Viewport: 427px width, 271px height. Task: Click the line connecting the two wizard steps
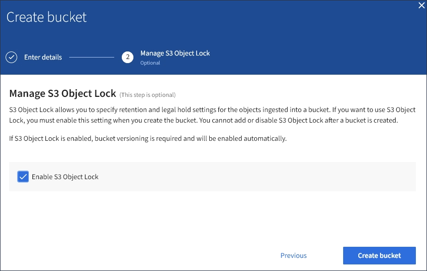click(91, 57)
